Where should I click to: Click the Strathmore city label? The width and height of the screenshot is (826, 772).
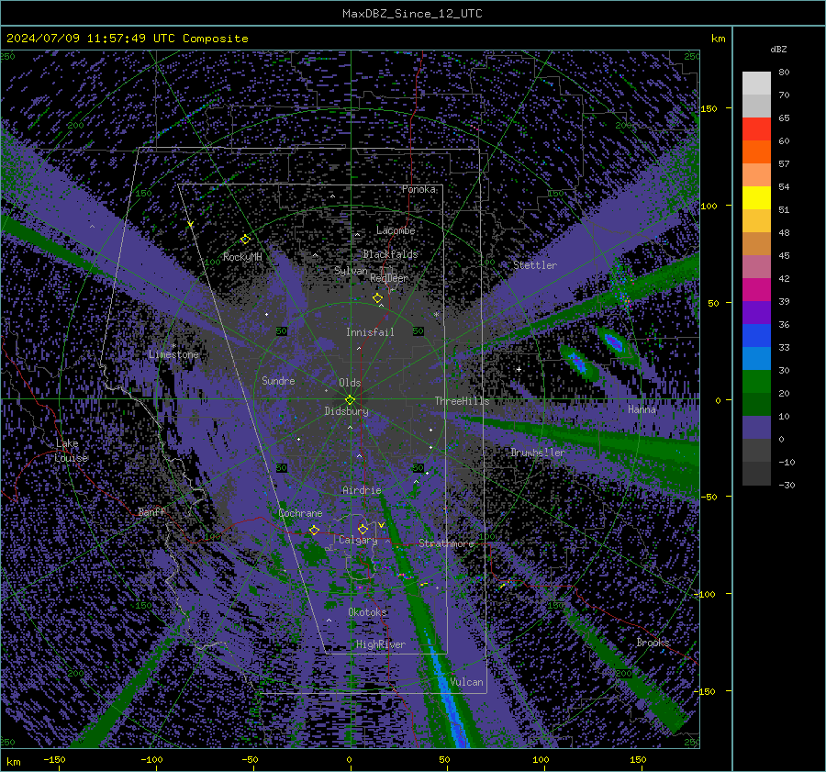coord(446,543)
